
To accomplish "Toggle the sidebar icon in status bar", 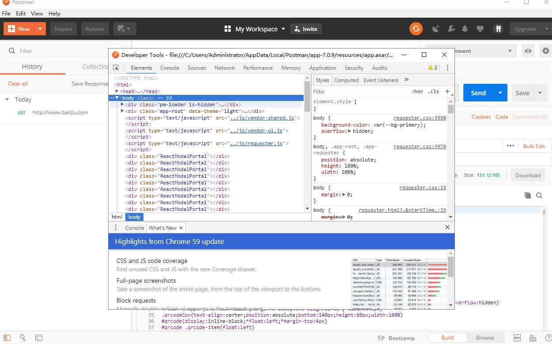I will [7, 338].
